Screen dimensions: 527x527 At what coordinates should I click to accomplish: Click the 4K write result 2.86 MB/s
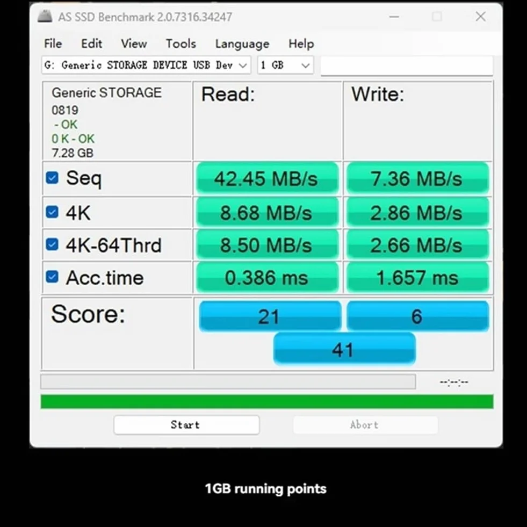tap(417, 212)
